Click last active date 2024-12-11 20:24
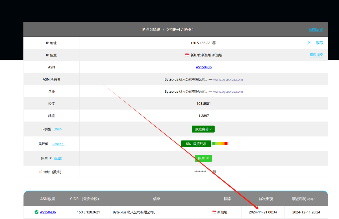339x219 pixels. (306, 212)
